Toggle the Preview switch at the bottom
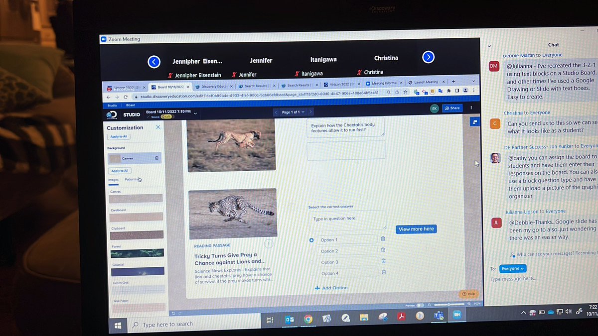The width and height of the screenshot is (598, 336). [420, 305]
